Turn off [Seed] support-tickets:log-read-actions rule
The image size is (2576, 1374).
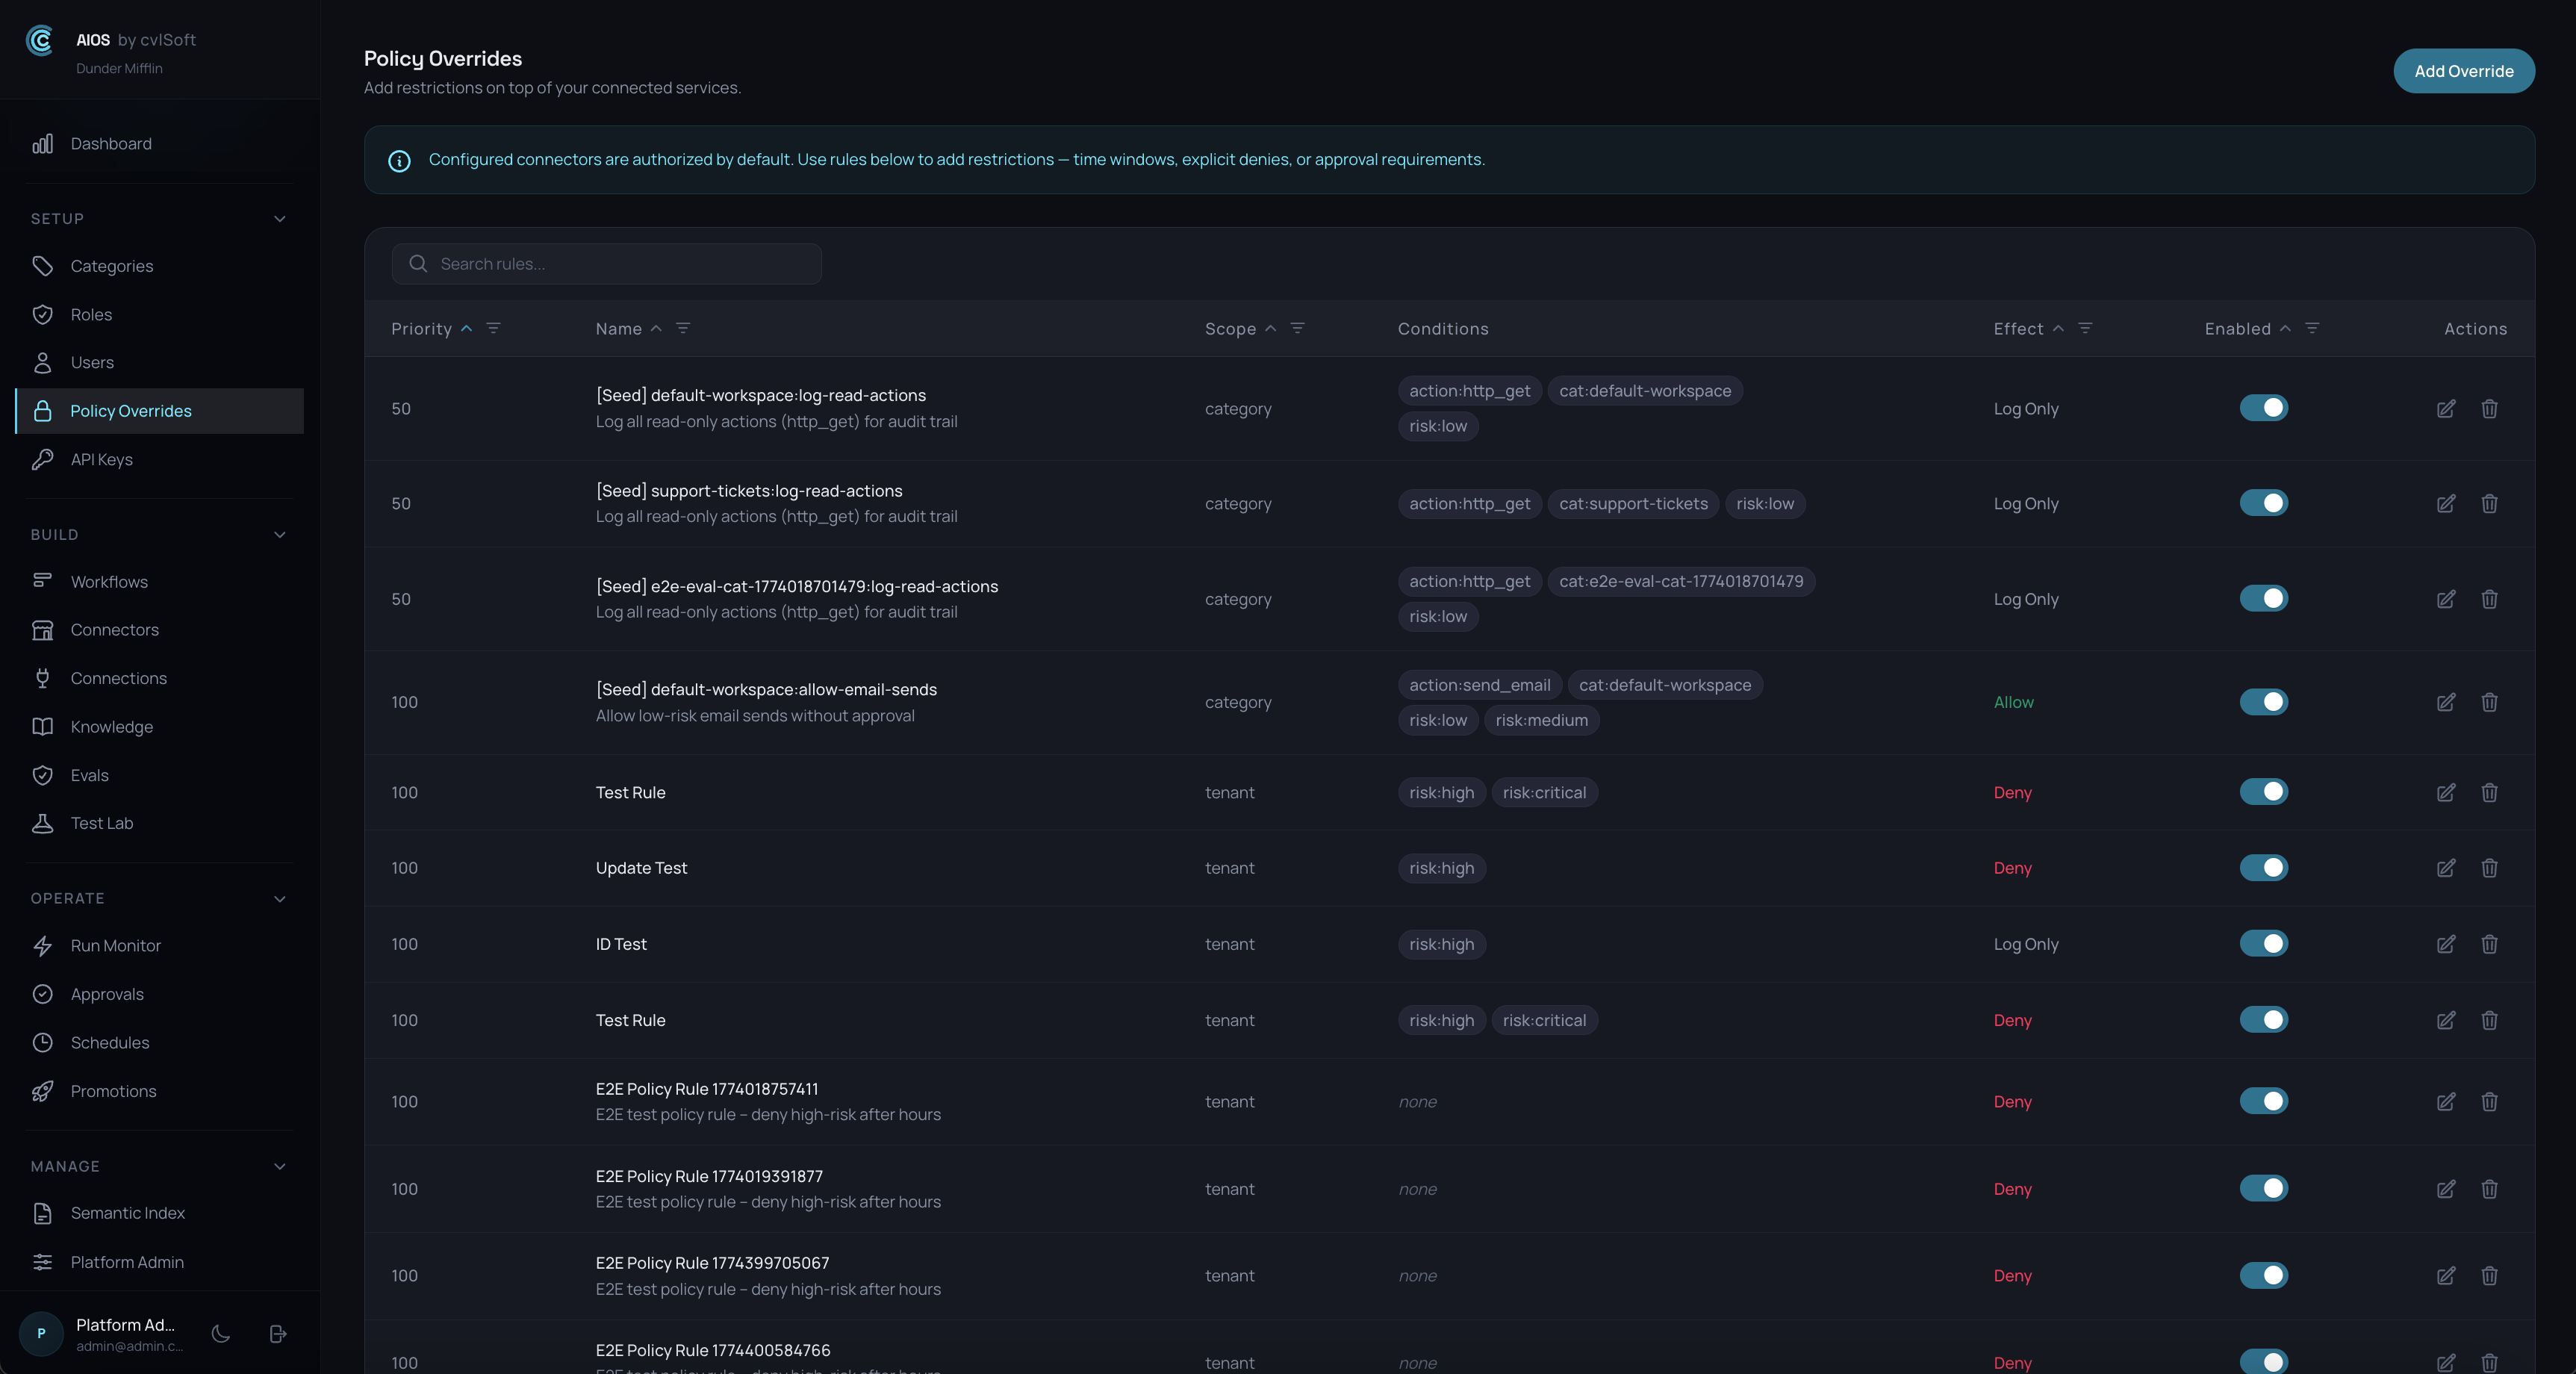(2265, 503)
